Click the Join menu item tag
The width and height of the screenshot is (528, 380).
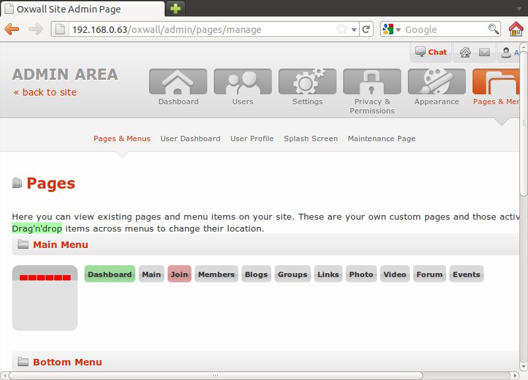coord(180,274)
